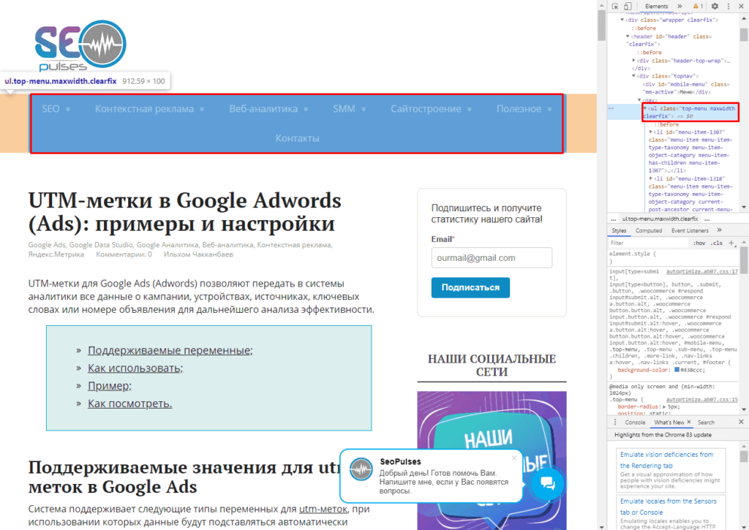Click the Google Data Studio category link
The image size is (749, 530).
point(101,245)
